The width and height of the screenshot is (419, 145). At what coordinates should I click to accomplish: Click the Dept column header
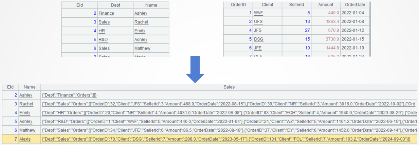[x=115, y=5]
